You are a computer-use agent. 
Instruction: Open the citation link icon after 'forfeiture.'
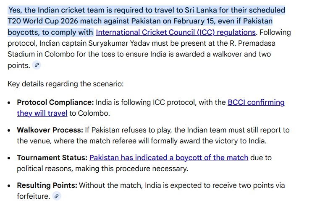pos(57,196)
